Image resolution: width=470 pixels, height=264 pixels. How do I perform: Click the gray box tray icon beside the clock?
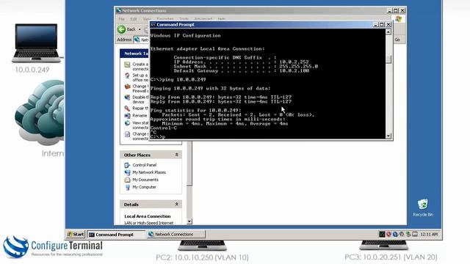coord(415,235)
